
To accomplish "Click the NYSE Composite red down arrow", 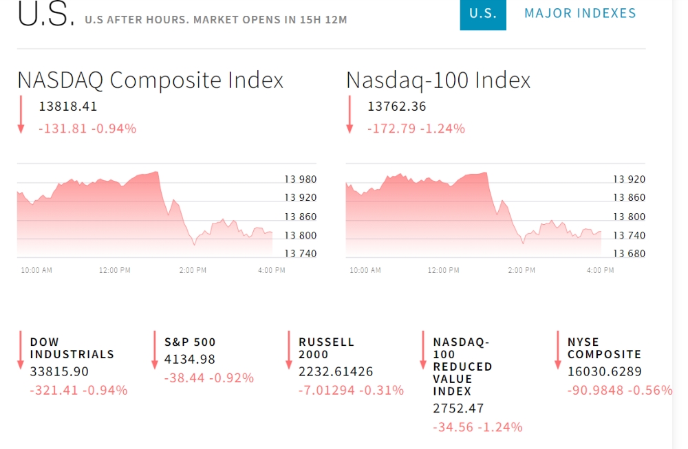I will 558,350.
